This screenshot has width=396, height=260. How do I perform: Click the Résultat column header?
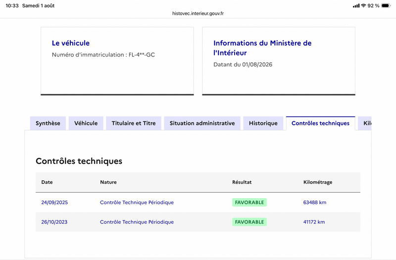coord(242,182)
